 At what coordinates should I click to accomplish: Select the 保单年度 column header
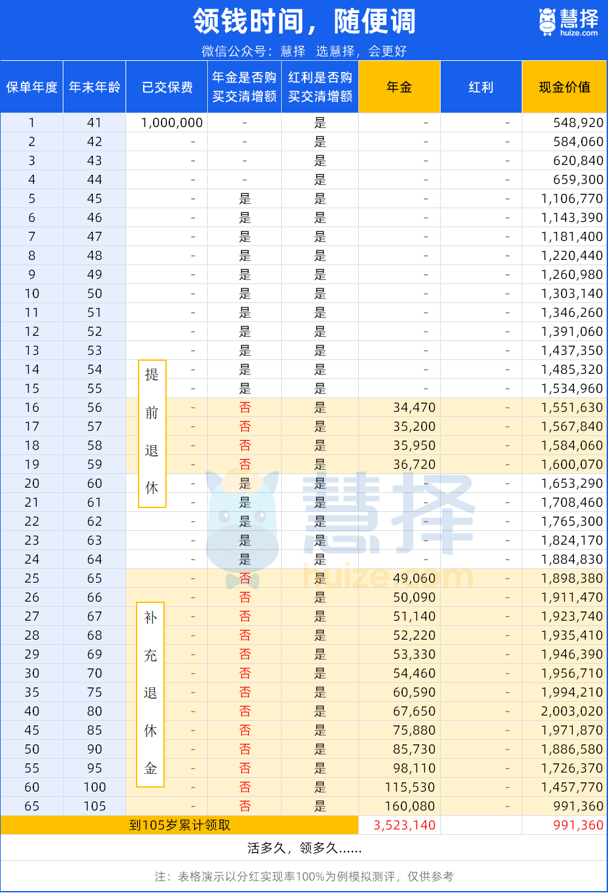[31, 87]
